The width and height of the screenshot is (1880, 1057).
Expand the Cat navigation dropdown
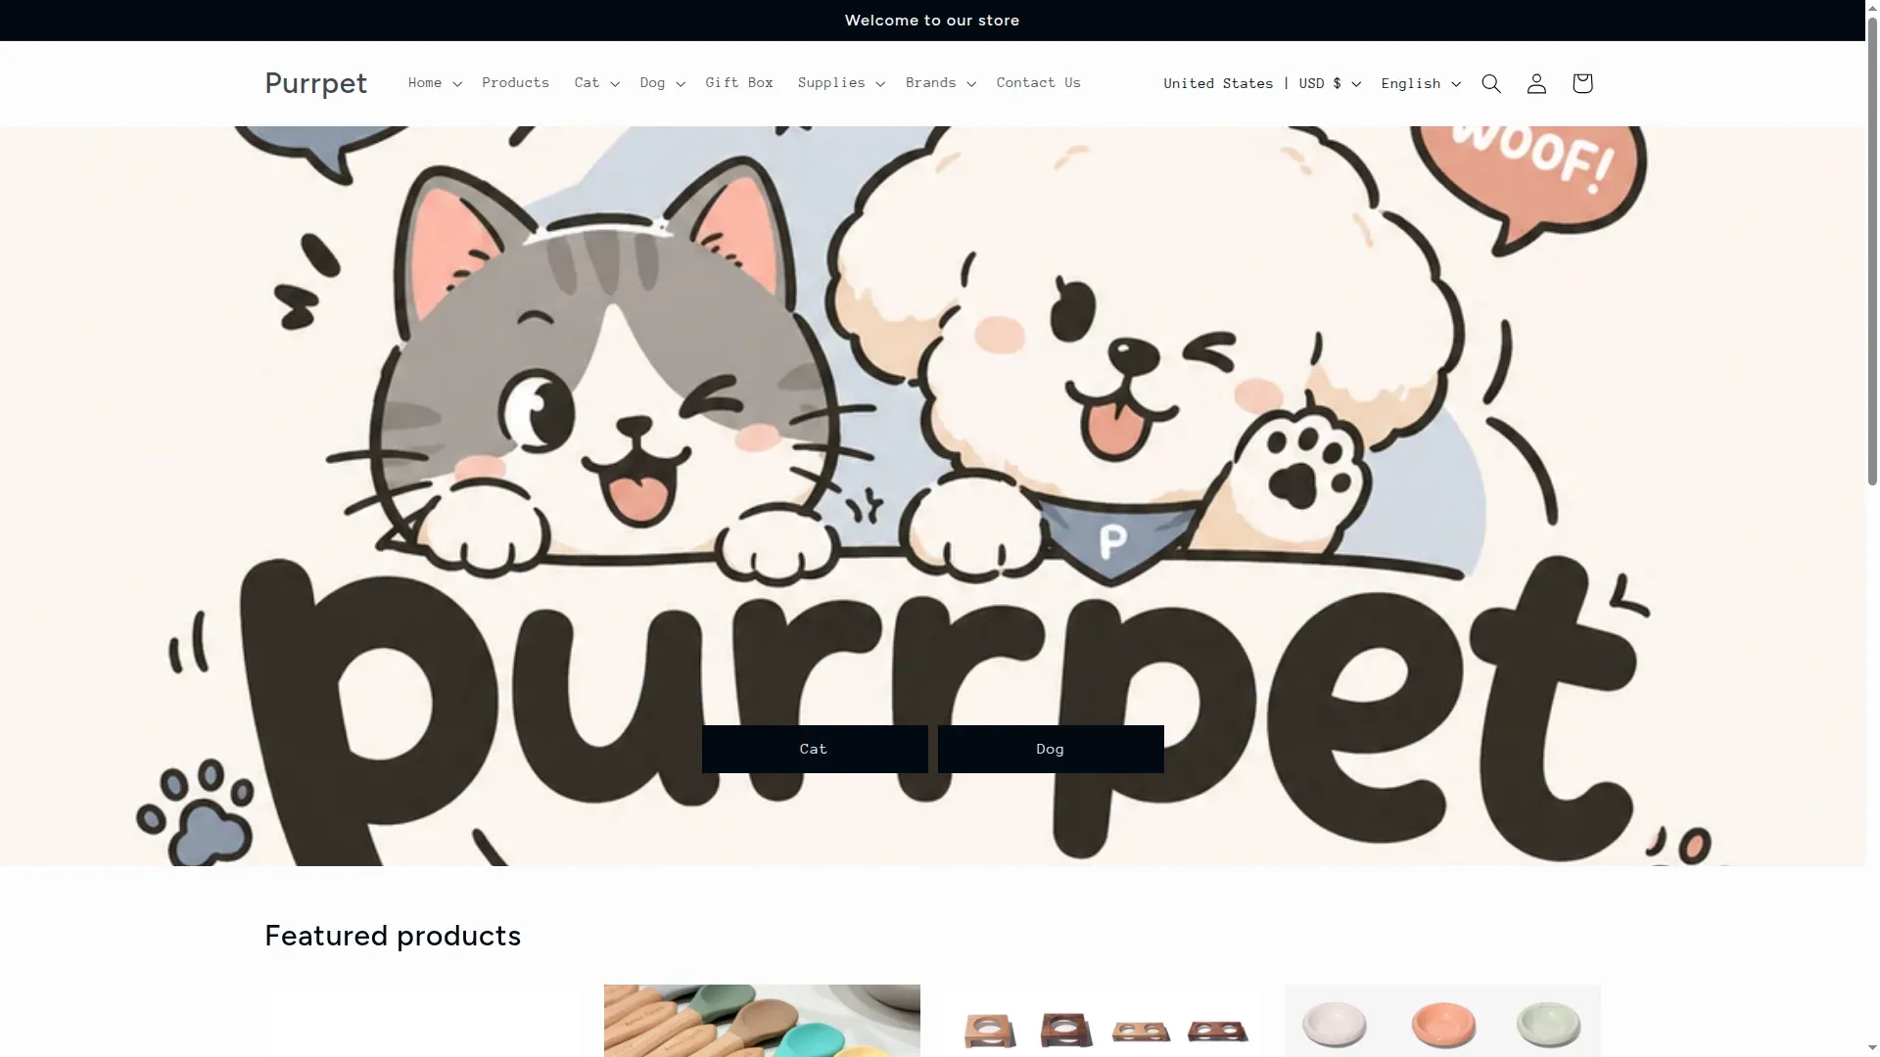(597, 83)
